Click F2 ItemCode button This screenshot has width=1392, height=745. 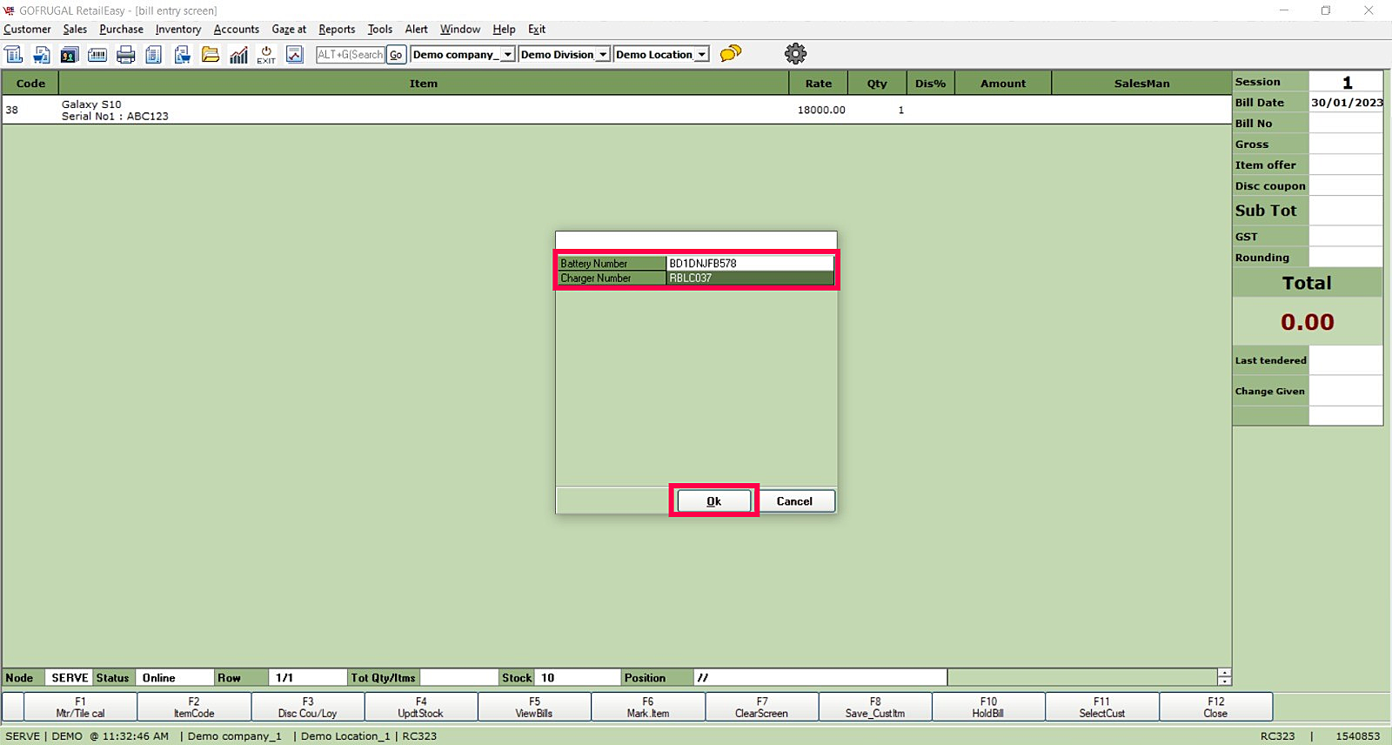pyautogui.click(x=194, y=707)
